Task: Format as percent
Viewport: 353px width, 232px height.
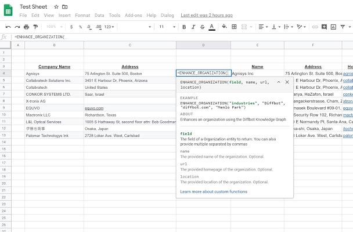Action: pos(80,27)
